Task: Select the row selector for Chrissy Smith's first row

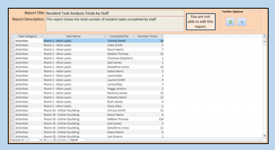Action: point(13,40)
